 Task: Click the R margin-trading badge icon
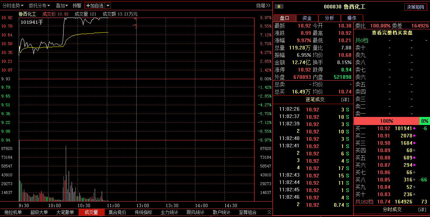(279, 6)
